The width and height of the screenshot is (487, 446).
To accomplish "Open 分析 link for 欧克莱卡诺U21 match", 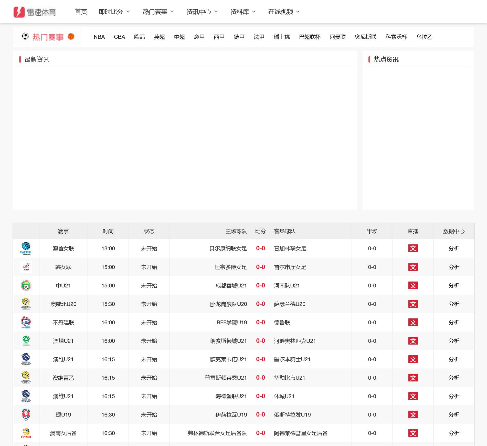I will [x=454, y=359].
